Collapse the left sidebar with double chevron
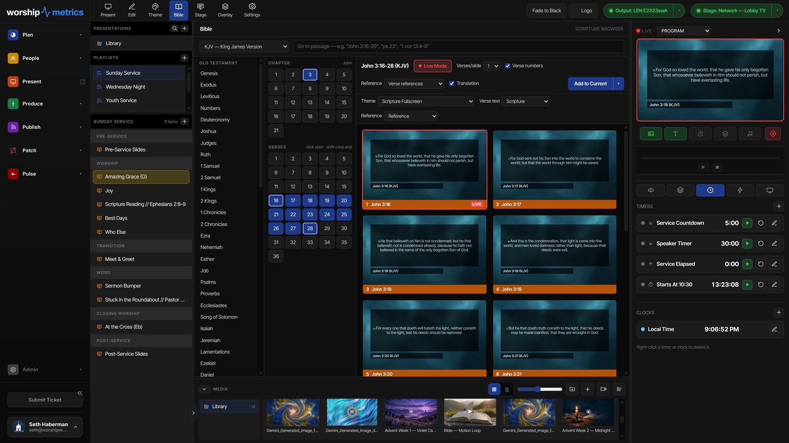 pyautogui.click(x=80, y=393)
